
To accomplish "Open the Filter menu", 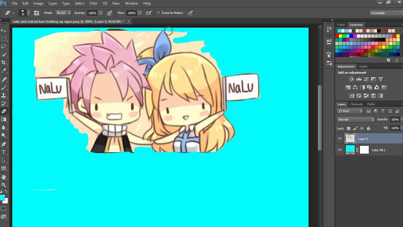I will click(x=94, y=3).
